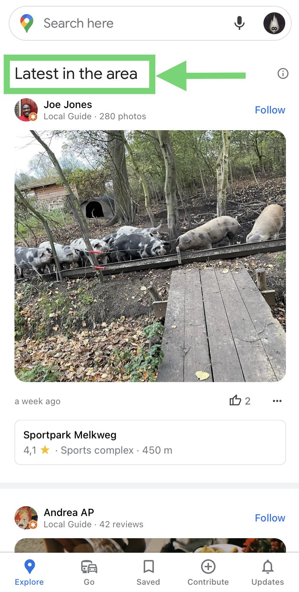Tap the Google Maps logo pin
Screen dimensions: 299x592
point(27,23)
